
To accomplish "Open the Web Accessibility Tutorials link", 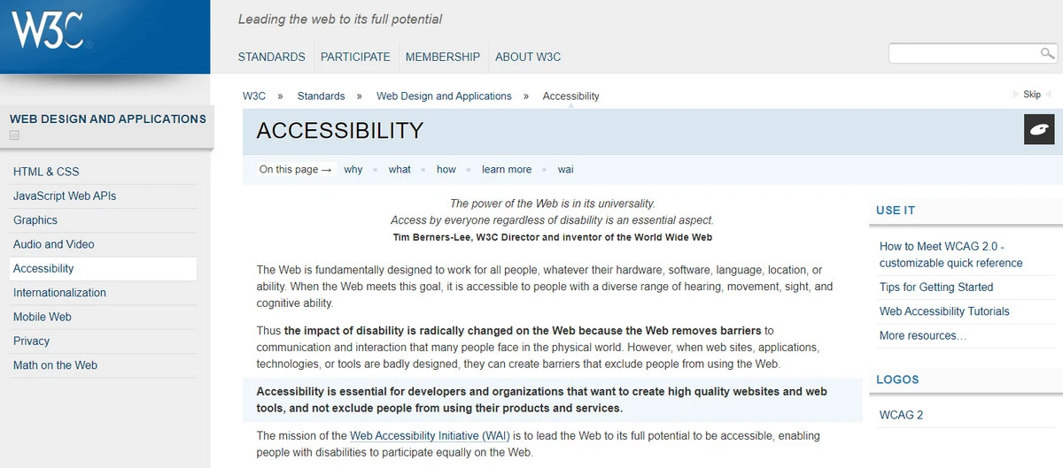I will (944, 311).
